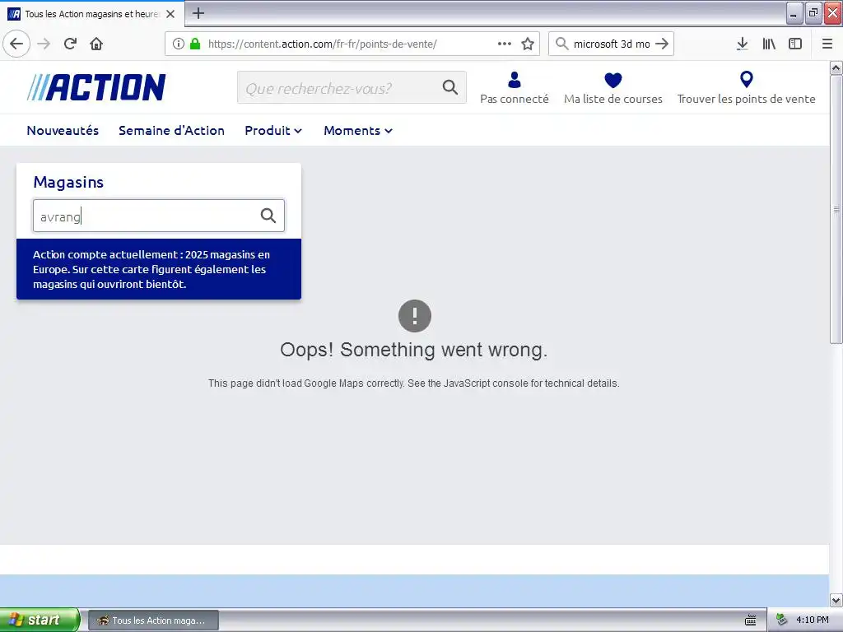
Task: Click the green secure padlock icon
Action: click(195, 44)
